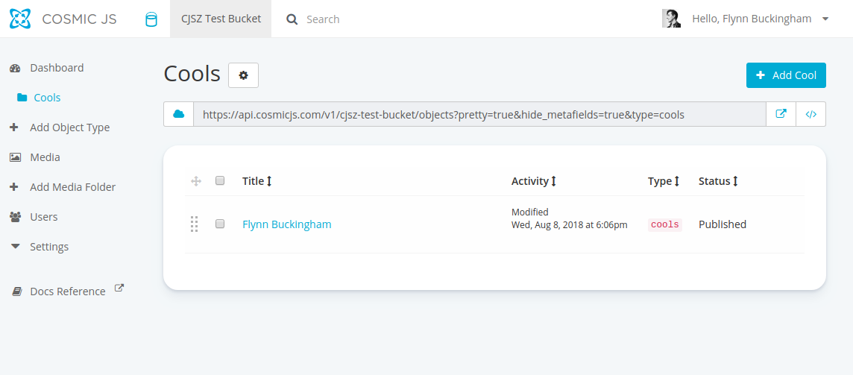Open Media in the sidebar
Viewport: 853px width, 375px height.
45,157
